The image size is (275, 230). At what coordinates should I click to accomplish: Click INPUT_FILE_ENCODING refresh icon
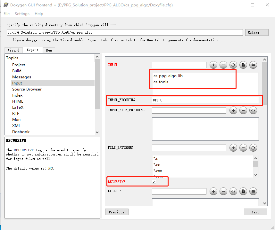253,110
